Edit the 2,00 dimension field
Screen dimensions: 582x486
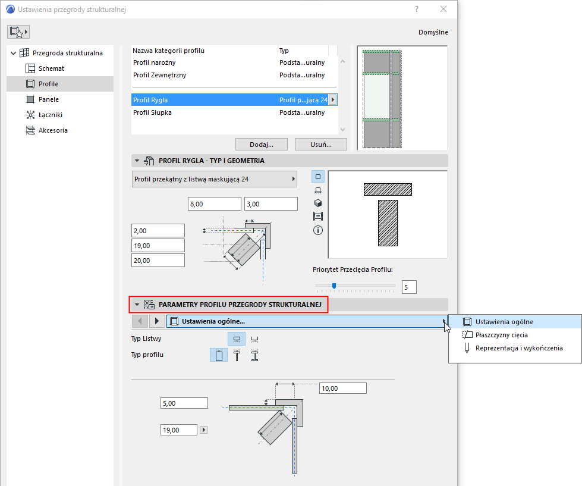click(158, 231)
